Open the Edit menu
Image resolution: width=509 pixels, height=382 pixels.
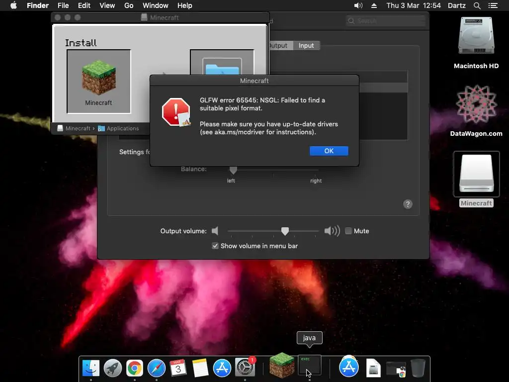[84, 5]
